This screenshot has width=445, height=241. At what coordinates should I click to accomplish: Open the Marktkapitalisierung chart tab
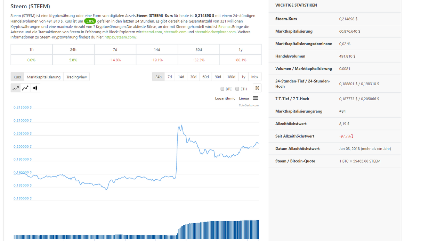coord(43,77)
